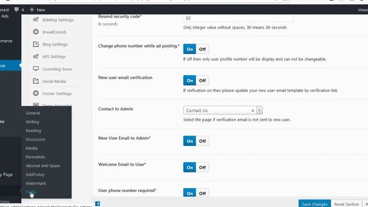
Task: Open Writing settings submenu item
Action: (x=32, y=122)
